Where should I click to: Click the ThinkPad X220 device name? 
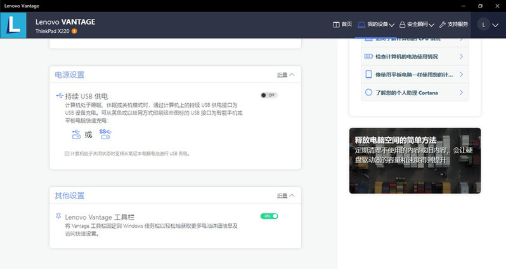tap(52, 31)
